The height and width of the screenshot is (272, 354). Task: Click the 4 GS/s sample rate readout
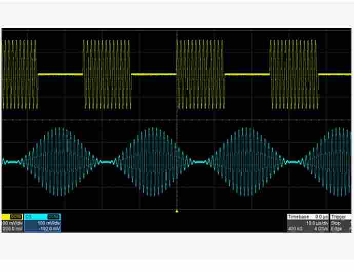tap(321, 229)
